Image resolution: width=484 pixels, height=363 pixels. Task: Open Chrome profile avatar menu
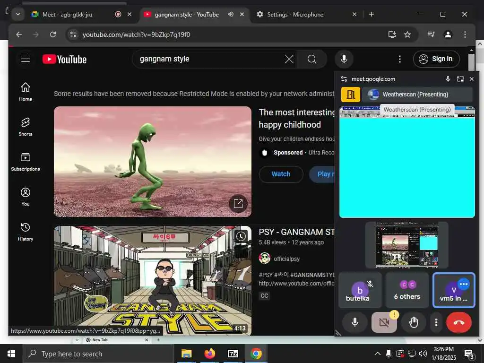448,35
